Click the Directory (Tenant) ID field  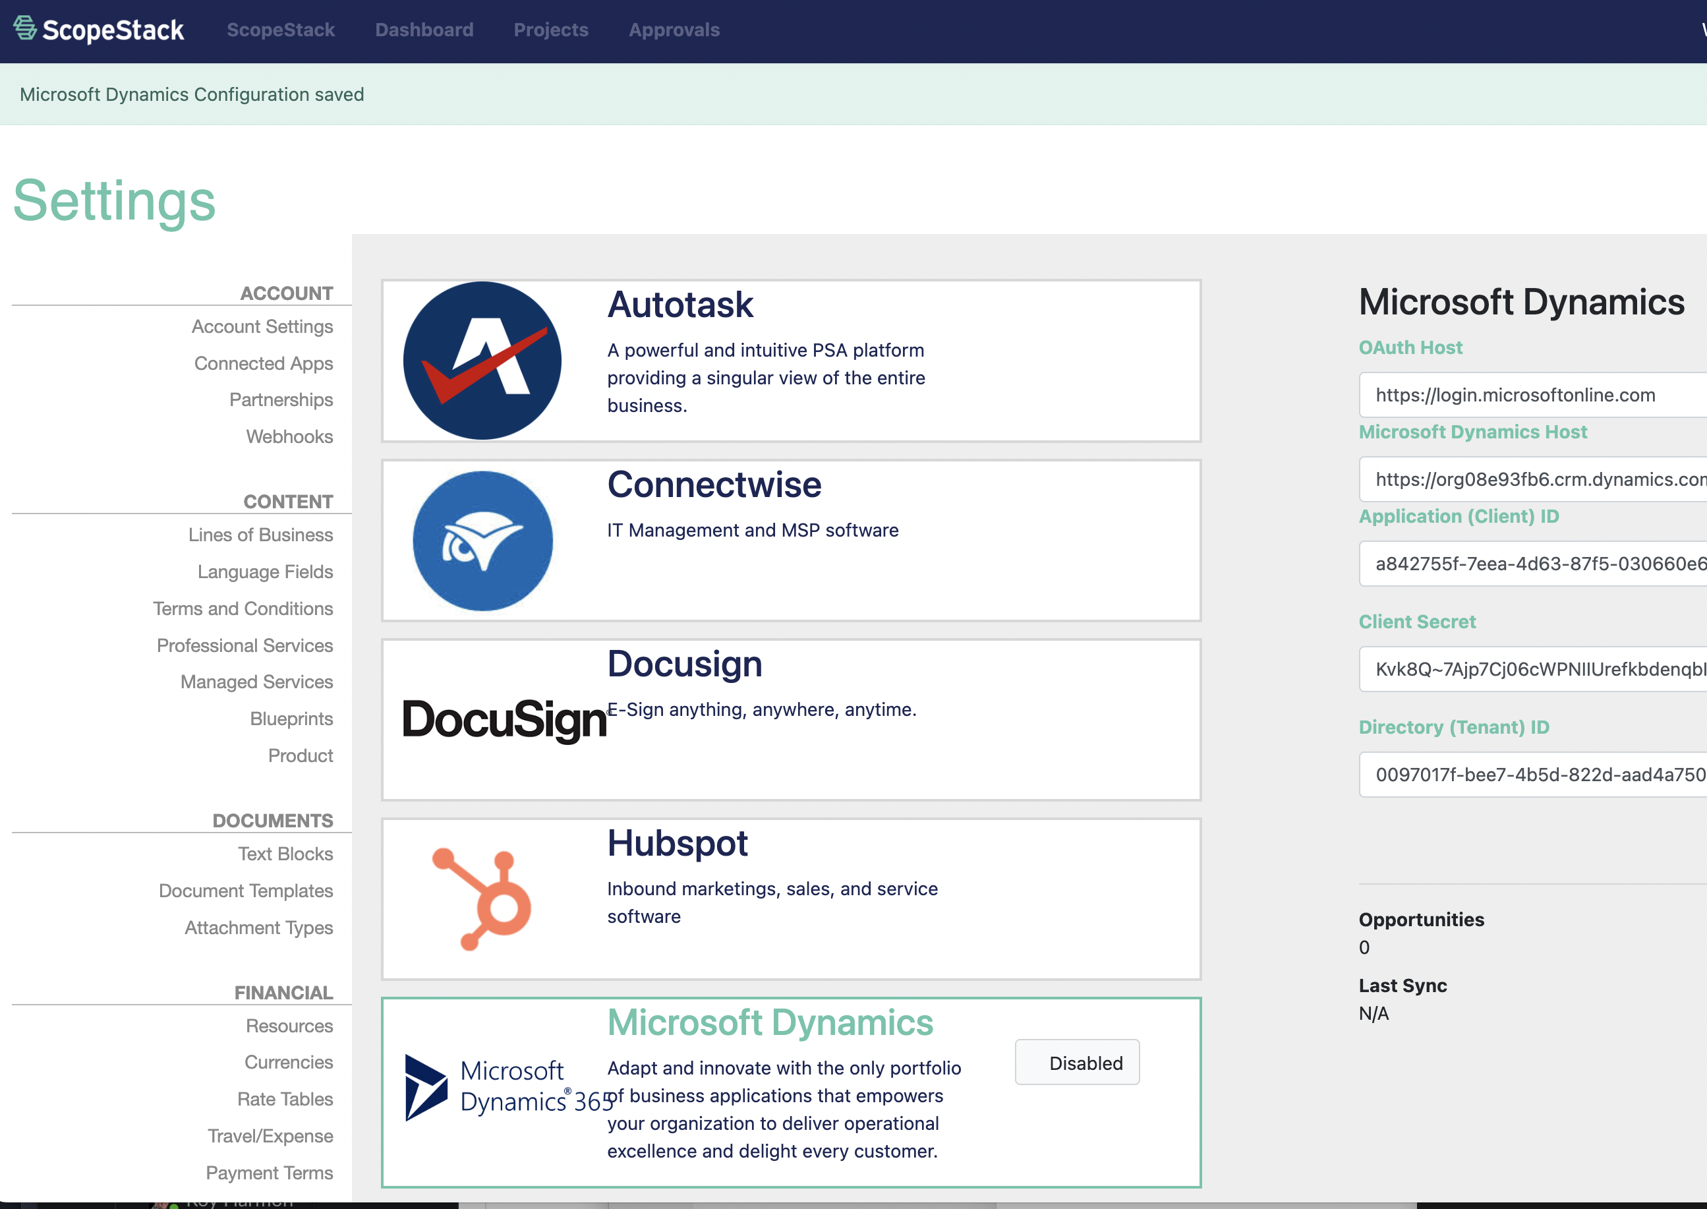pyautogui.click(x=1533, y=774)
